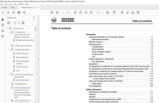Viewport: 159px width, 103px height.
Task: Click the stamp tool icon
Action: pyautogui.click(x=138, y=13)
